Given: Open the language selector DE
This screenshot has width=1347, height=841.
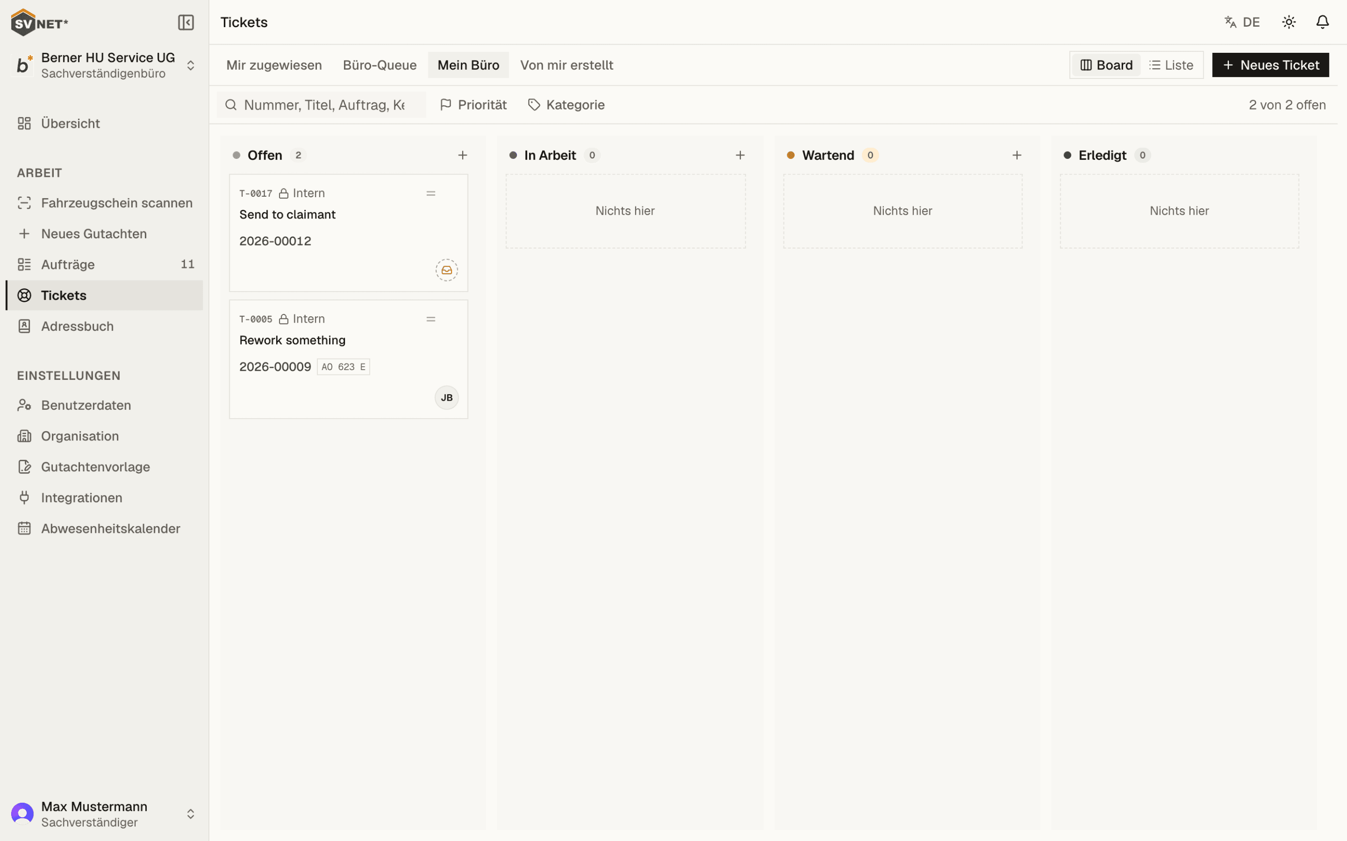Looking at the screenshot, I should (x=1242, y=22).
